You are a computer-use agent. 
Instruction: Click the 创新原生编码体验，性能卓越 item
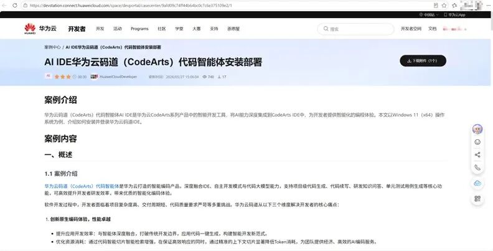pyautogui.click(x=80, y=219)
